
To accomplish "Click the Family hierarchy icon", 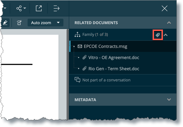I will (77, 34).
